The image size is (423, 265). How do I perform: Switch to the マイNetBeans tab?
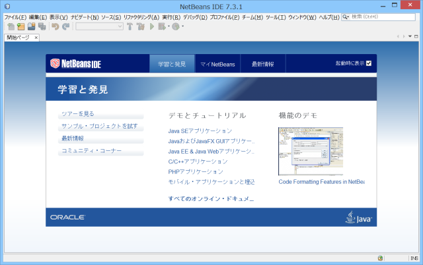click(x=217, y=64)
